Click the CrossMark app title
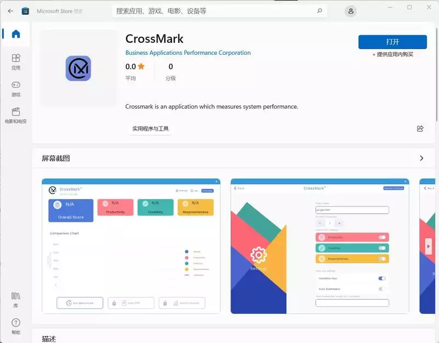This screenshot has height=343, width=439. tap(154, 38)
